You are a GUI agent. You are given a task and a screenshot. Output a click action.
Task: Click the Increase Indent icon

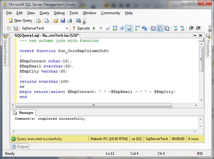198,28
